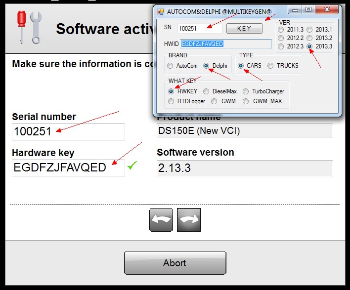Click the HWID field in keygen
Viewport: 350px width, 290px height.
click(x=225, y=44)
